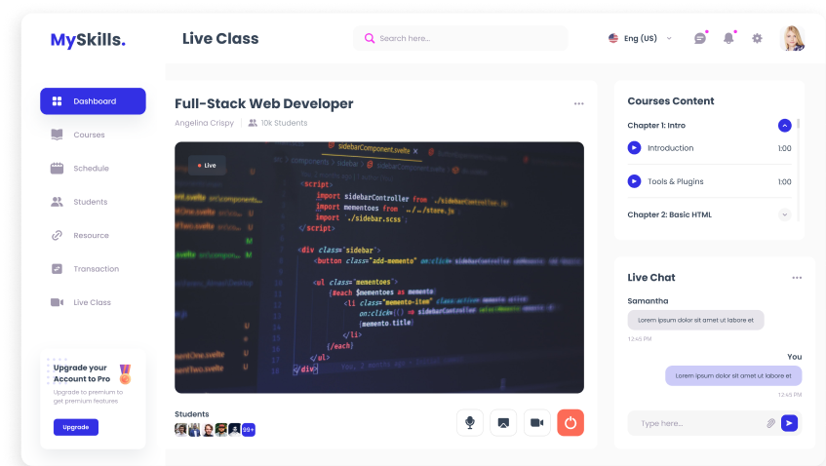Open the class options three-dot menu
This screenshot has width=826, height=466.
click(x=579, y=103)
